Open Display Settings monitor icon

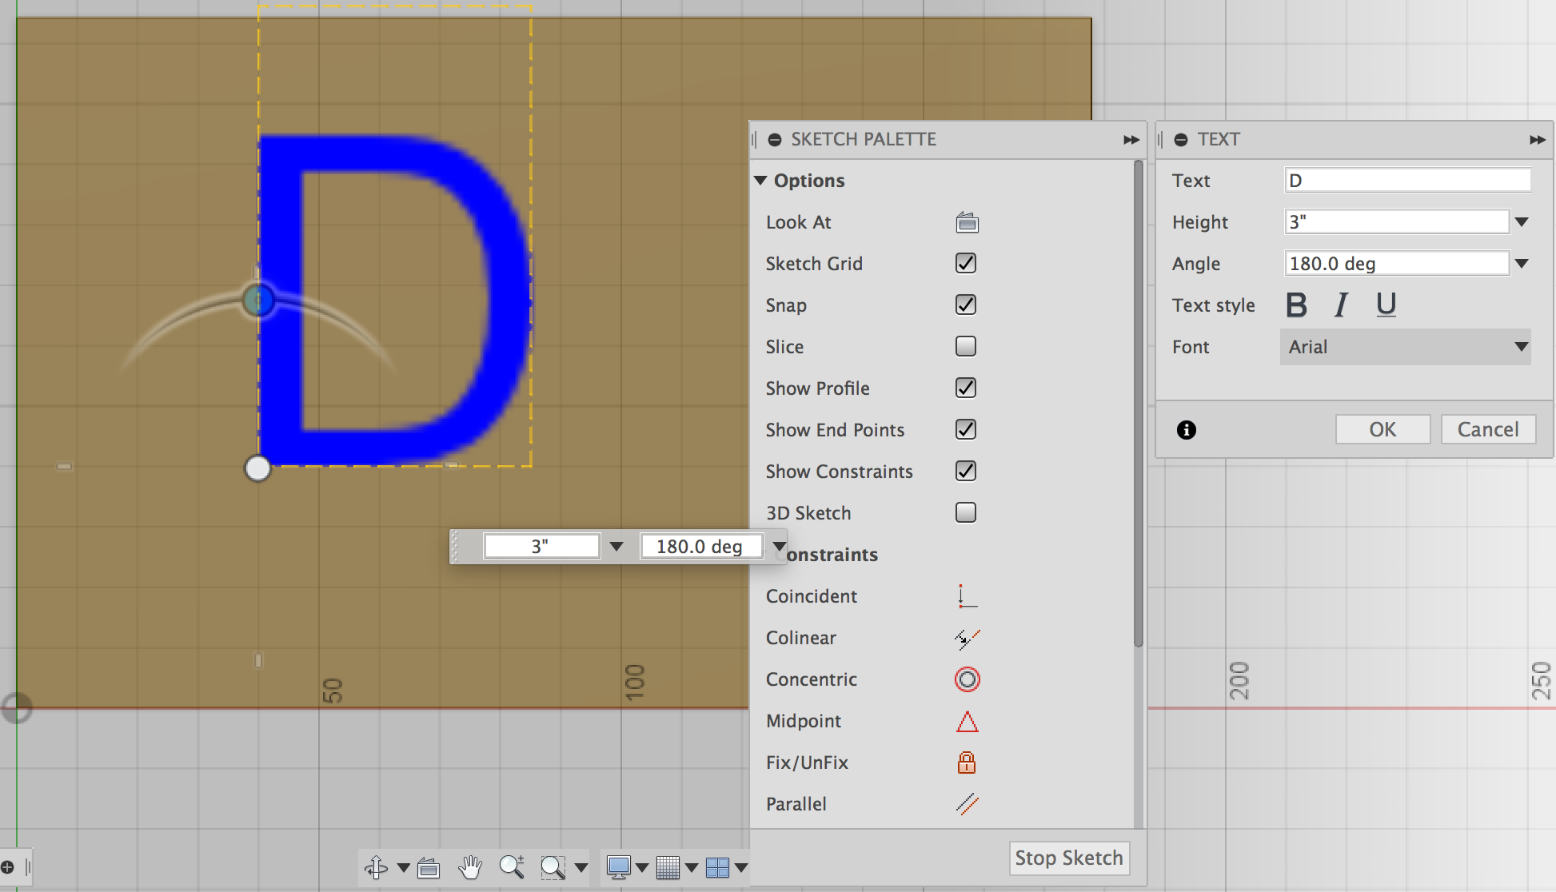point(618,867)
